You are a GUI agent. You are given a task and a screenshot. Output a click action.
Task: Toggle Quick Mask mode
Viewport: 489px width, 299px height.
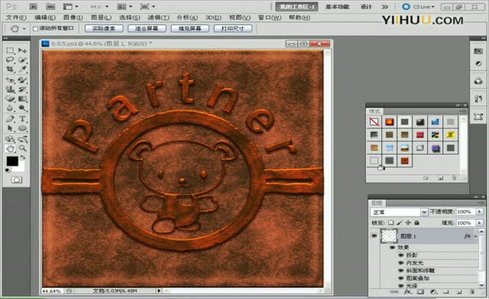coord(17,180)
